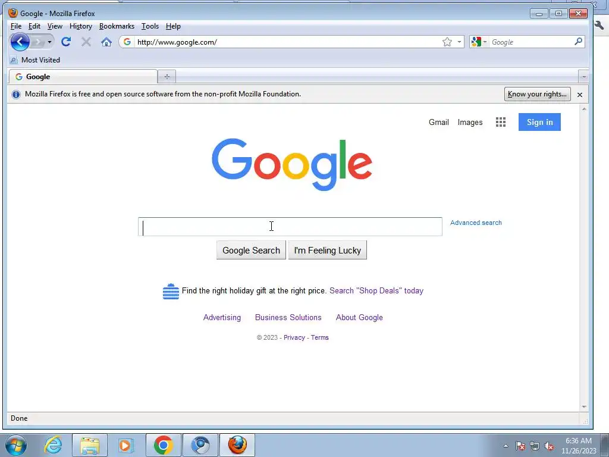Click the info icon in notification bar
609x457 pixels.
click(16, 94)
